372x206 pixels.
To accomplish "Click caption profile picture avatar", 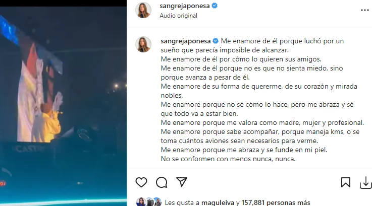I will [143, 44].
